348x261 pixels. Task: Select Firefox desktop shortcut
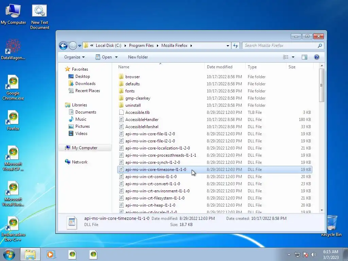click(x=13, y=120)
